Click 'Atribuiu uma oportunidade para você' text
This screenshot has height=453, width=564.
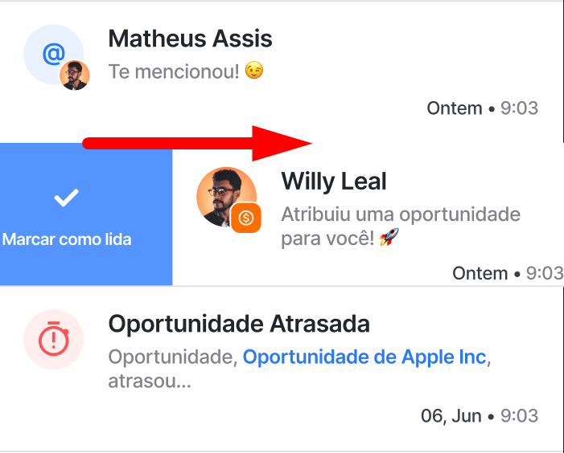pyautogui.click(x=401, y=226)
